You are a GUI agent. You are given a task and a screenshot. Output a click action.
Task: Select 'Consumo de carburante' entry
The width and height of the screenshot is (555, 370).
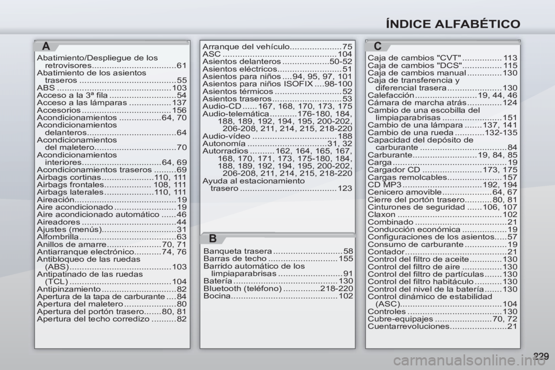coord(442,245)
